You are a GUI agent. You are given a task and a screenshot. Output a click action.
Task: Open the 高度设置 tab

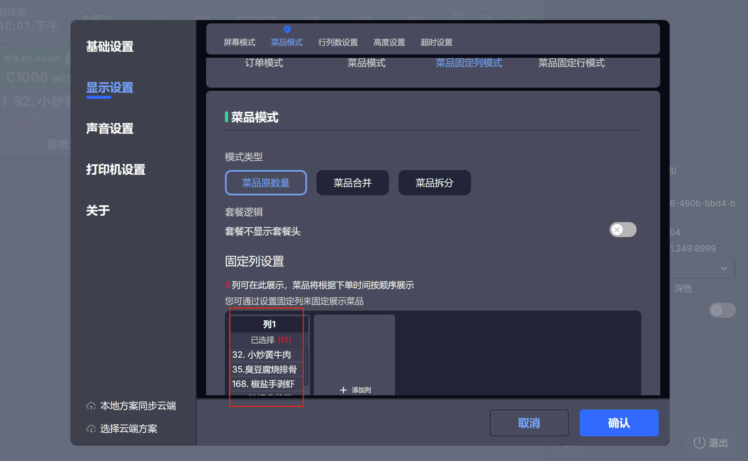[389, 42]
